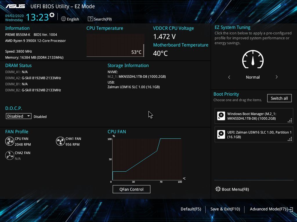Click the Normal tuning profile label
The height and width of the screenshot is (222, 297).
[253, 77]
